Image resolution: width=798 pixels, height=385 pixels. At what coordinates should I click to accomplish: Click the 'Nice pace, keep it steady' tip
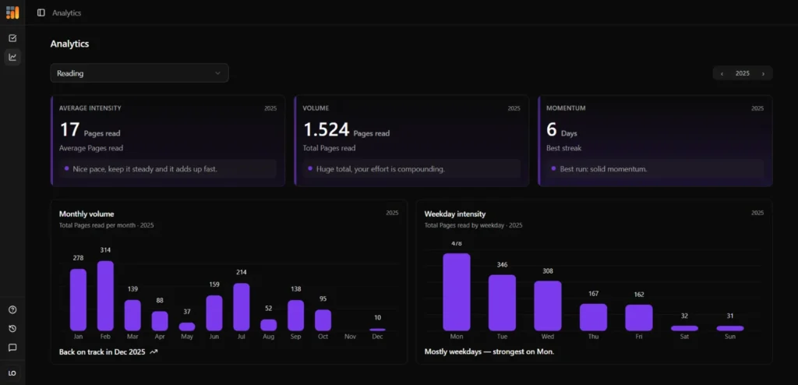click(168, 168)
